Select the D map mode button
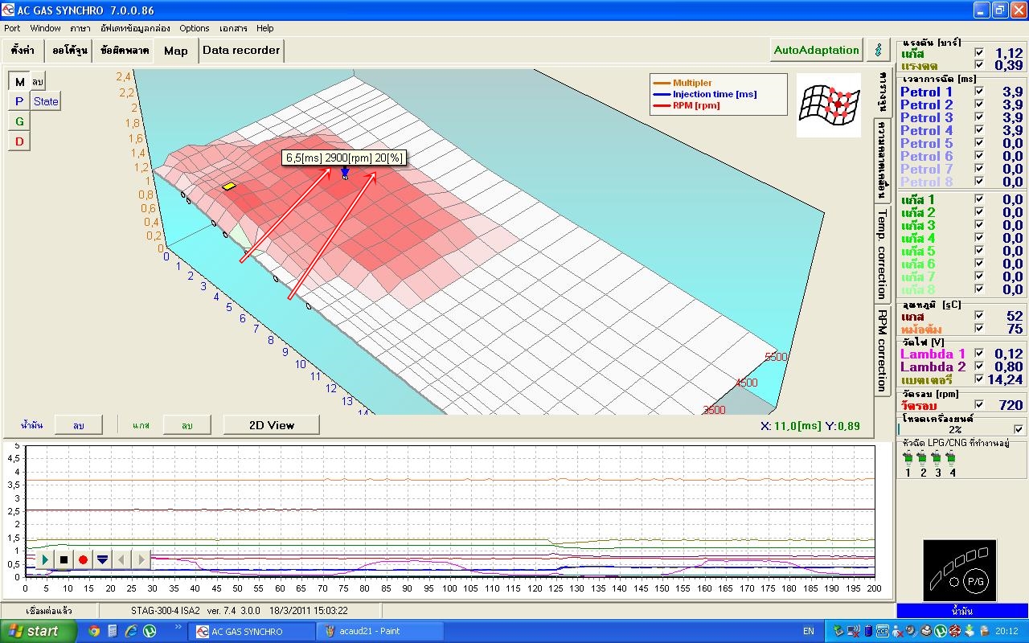Viewport: 1029px width, 643px height. (x=19, y=141)
